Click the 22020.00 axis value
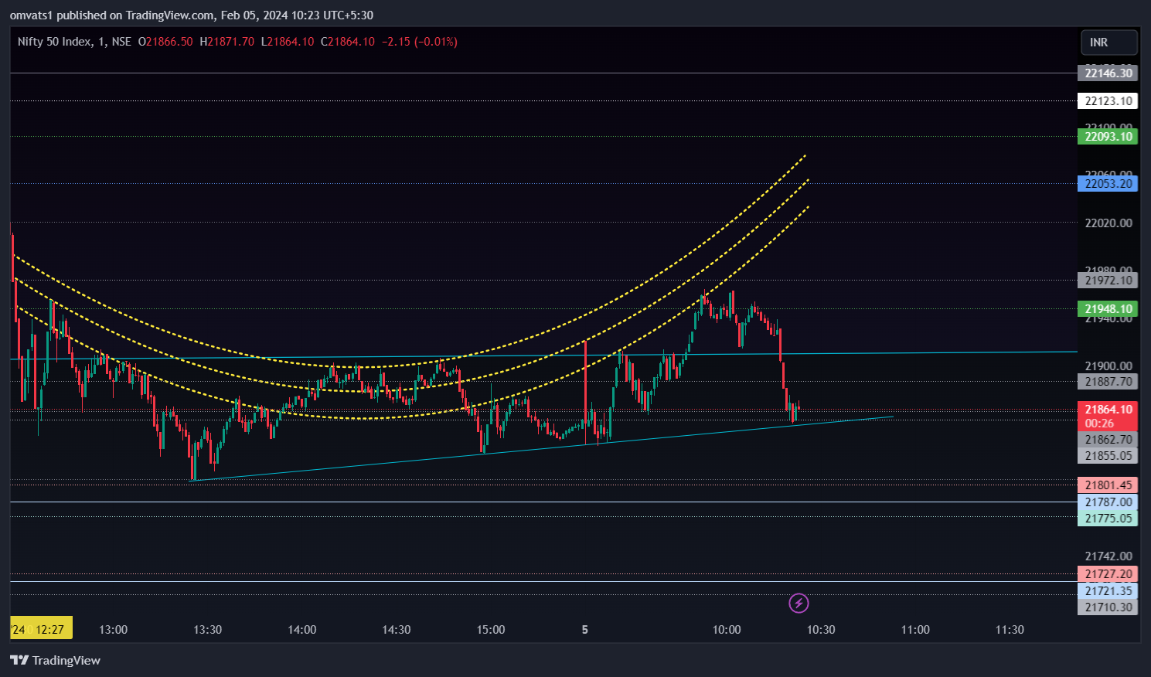The height and width of the screenshot is (677, 1151). coord(1108,223)
